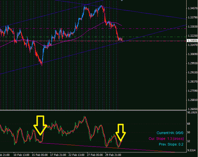The image size is (198, 157).
Task: Select the magenta dashed horizontal line near 1.33030
Action: [93, 29]
